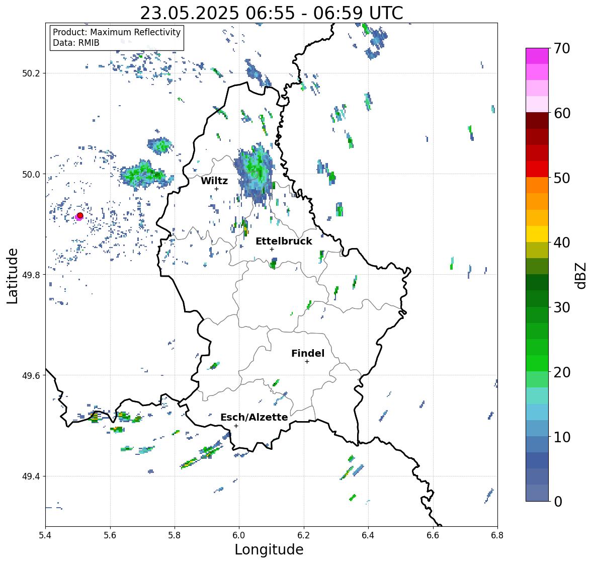Click 'Product: Maximum Reflectivity' legend text
This screenshot has width=593, height=562.
[117, 32]
